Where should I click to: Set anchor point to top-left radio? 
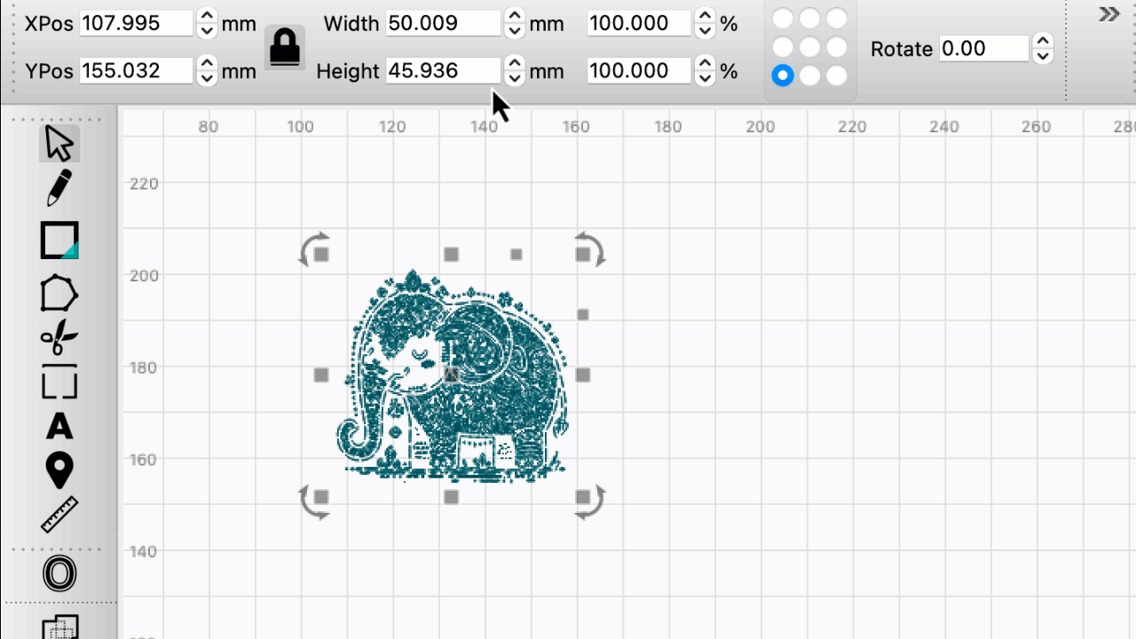pyautogui.click(x=783, y=19)
